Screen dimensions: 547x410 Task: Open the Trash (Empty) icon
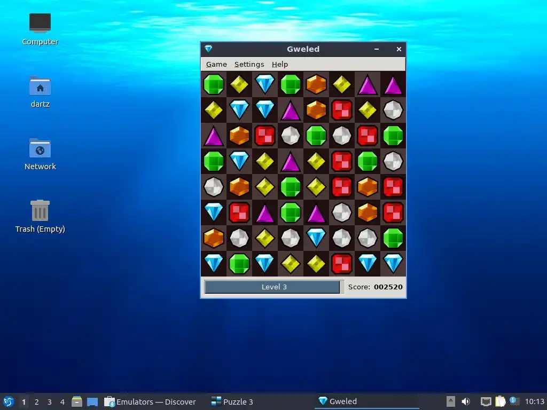40,217
